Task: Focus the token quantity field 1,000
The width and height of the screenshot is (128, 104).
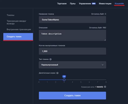Action: 72,51
